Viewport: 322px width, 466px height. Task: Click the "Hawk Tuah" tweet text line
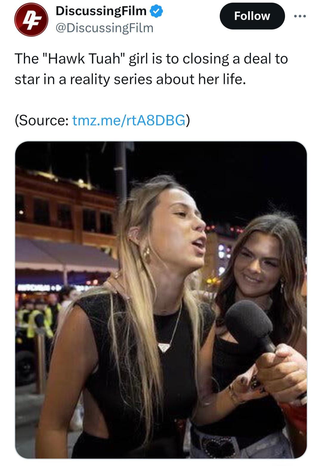(x=151, y=59)
